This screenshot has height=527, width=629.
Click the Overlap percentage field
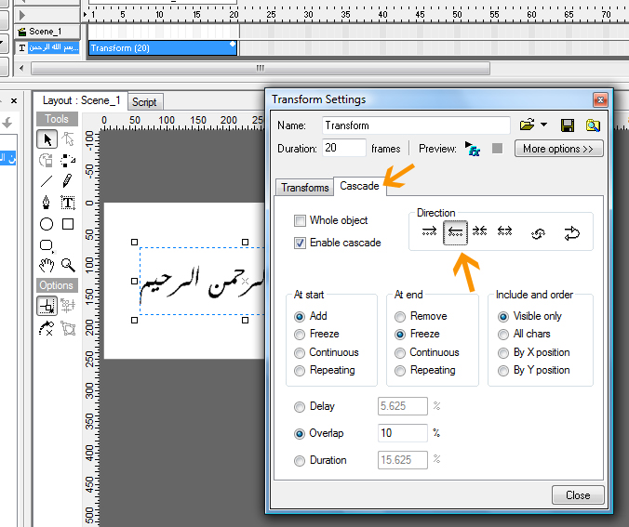[x=403, y=433]
